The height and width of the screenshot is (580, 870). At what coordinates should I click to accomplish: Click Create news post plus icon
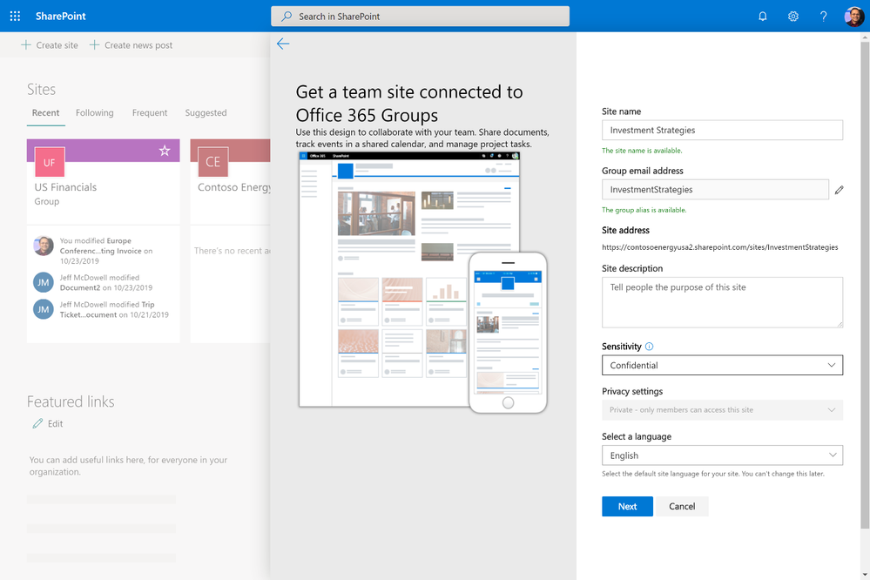(x=94, y=45)
